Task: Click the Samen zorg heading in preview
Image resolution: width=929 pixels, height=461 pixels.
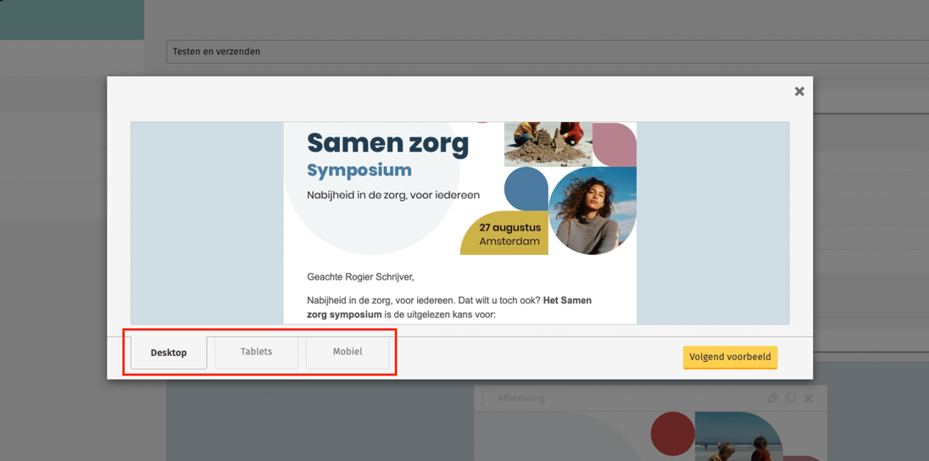Action: (388, 144)
